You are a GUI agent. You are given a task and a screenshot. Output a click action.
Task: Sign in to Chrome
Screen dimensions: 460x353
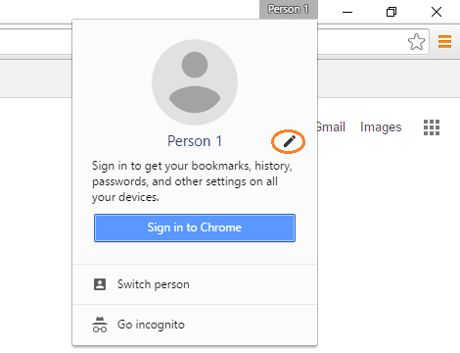195,227
